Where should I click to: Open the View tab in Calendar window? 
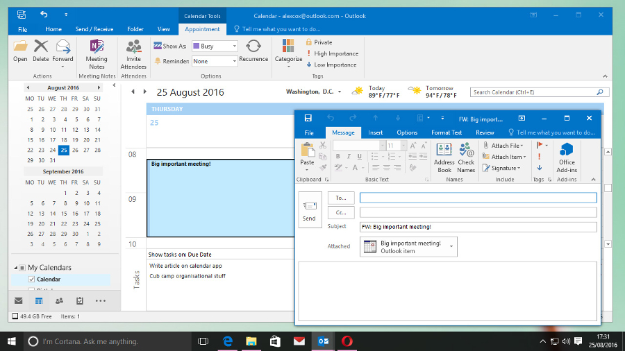coord(163,29)
